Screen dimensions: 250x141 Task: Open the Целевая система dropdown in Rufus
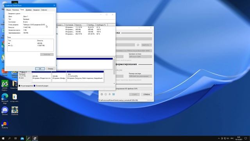point(140,56)
